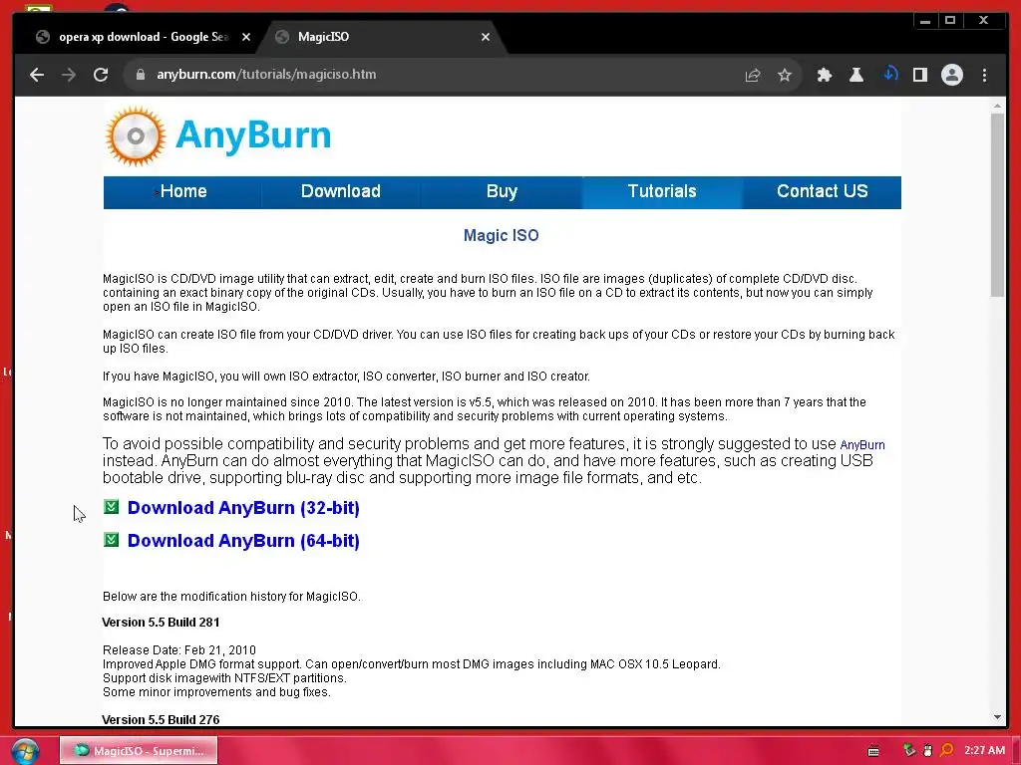The width and height of the screenshot is (1021, 765).
Task: Click the mouse tray icon
Action: [x=928, y=751]
